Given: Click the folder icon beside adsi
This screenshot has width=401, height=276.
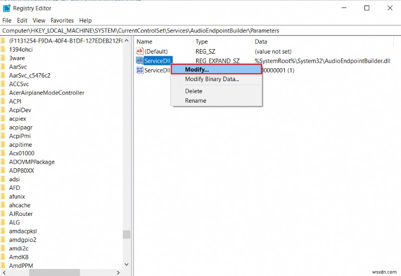Looking at the screenshot, I should (3, 179).
